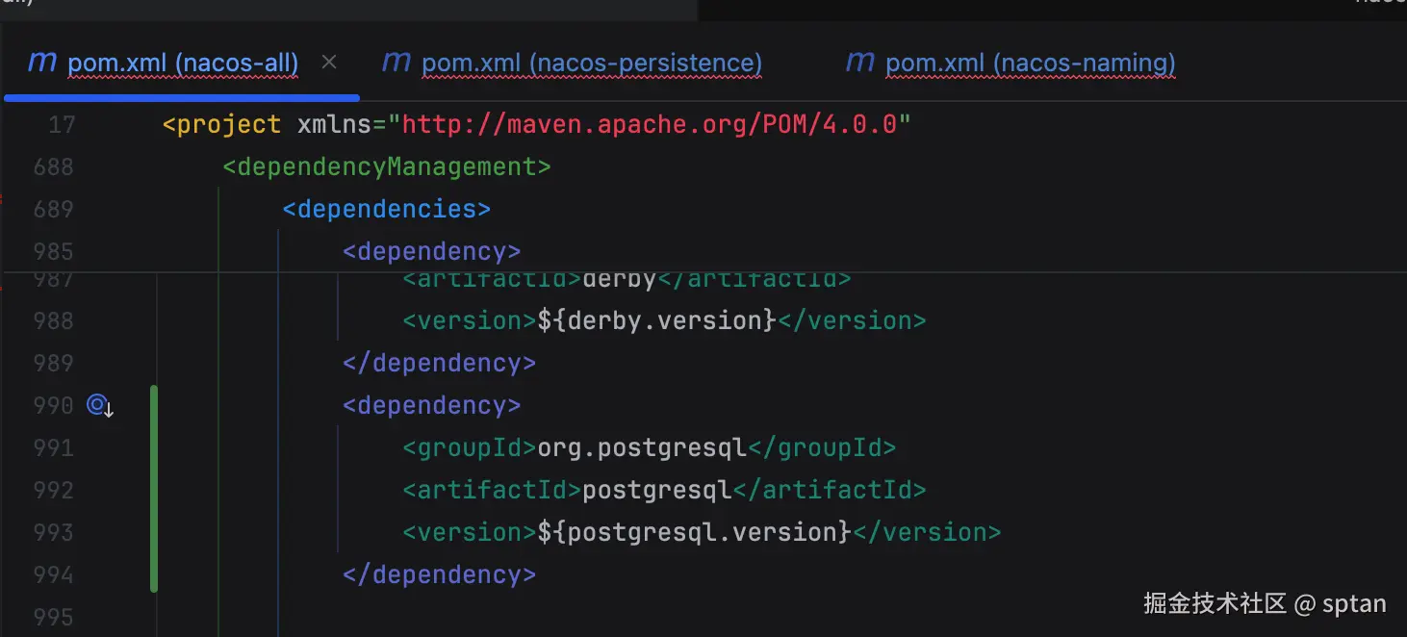The width and height of the screenshot is (1407, 637).
Task: Click the ${postgresql.version} property reference
Action: (x=694, y=532)
